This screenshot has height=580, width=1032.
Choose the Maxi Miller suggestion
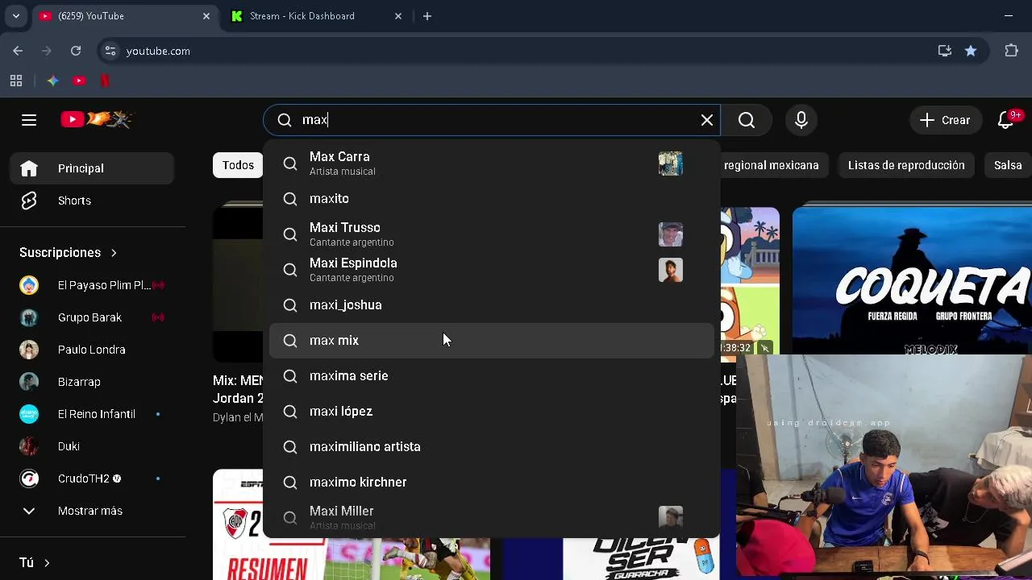(x=491, y=517)
